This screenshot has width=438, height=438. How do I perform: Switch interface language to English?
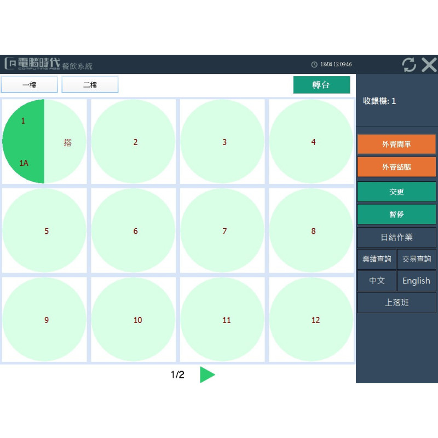coord(416,281)
